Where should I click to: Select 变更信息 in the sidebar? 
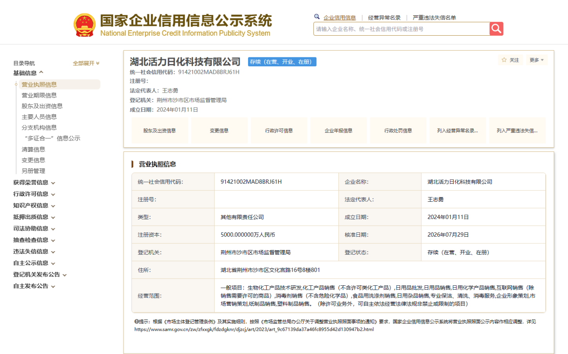[33, 160]
